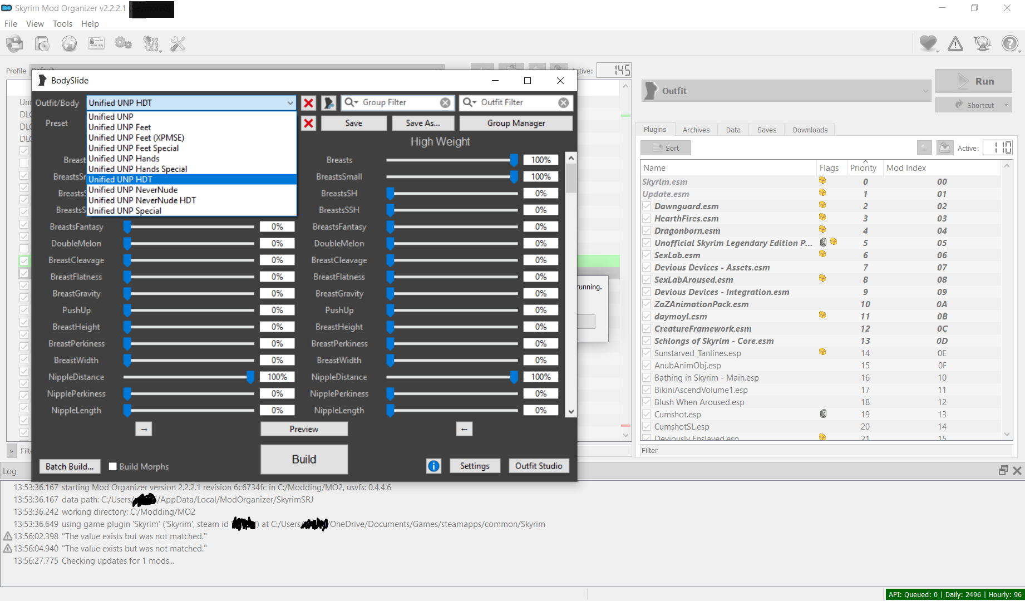Click the blue info icon in BodySlide
This screenshot has height=601, width=1025.
[x=434, y=466]
